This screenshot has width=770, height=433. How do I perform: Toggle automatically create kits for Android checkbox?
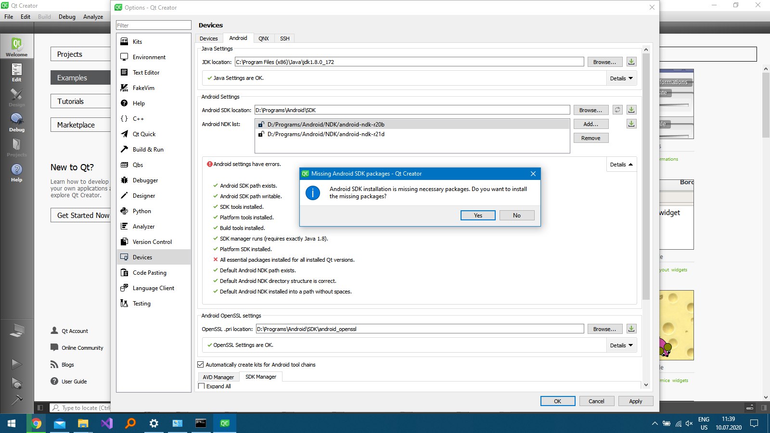click(201, 365)
